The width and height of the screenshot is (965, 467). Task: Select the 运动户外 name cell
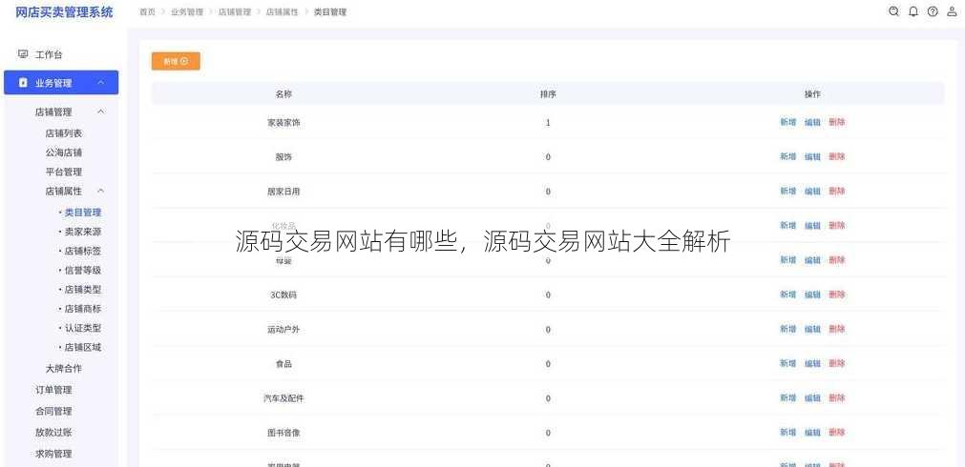(283, 330)
